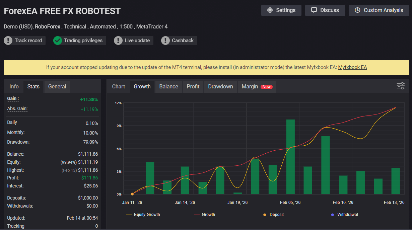Click the chart filter sliders icon
The height and width of the screenshot is (230, 412).
coord(401,86)
